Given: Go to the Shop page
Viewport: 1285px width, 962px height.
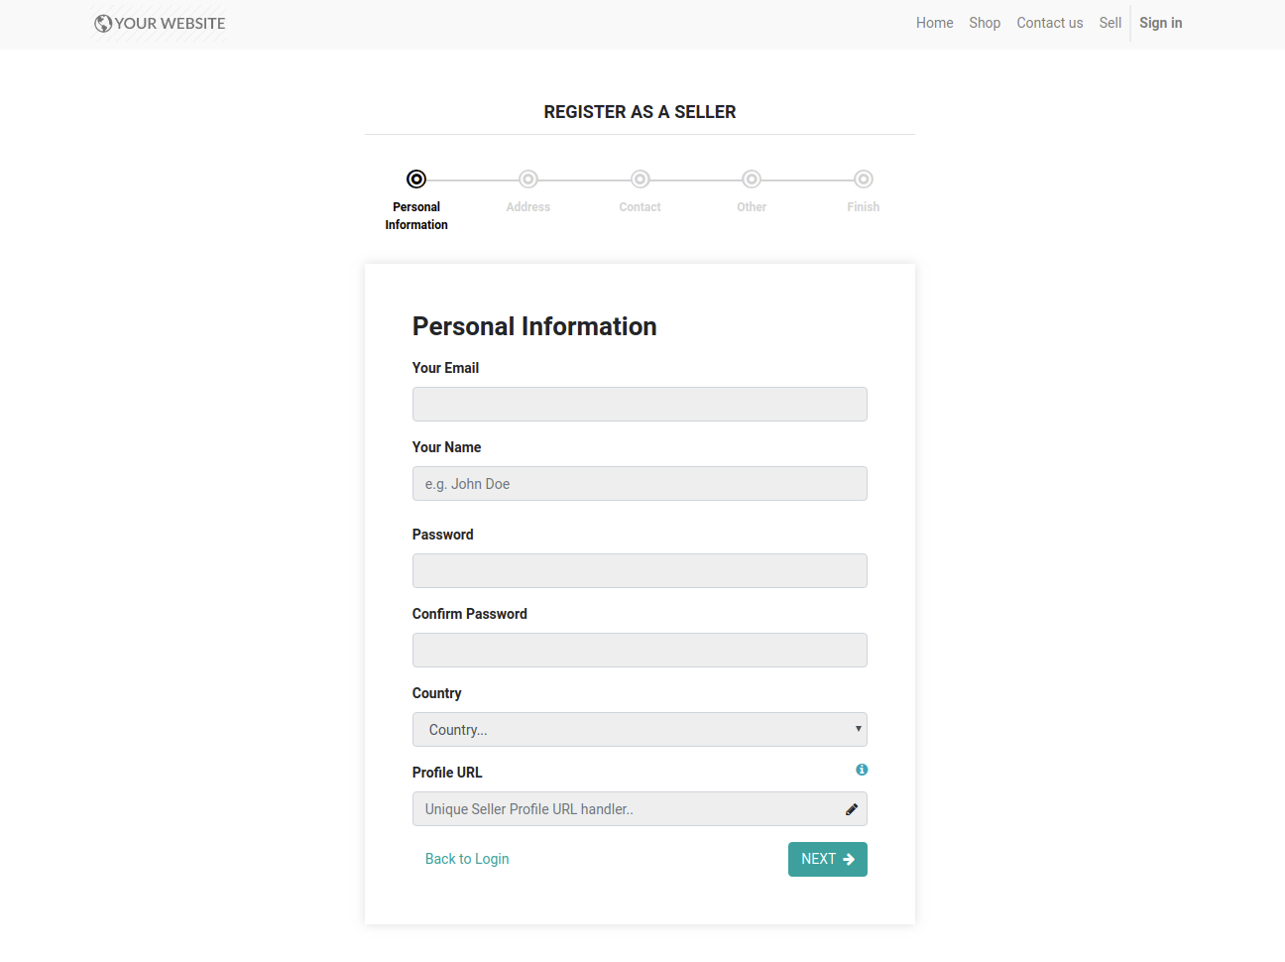Looking at the screenshot, I should pyautogui.click(x=985, y=23).
